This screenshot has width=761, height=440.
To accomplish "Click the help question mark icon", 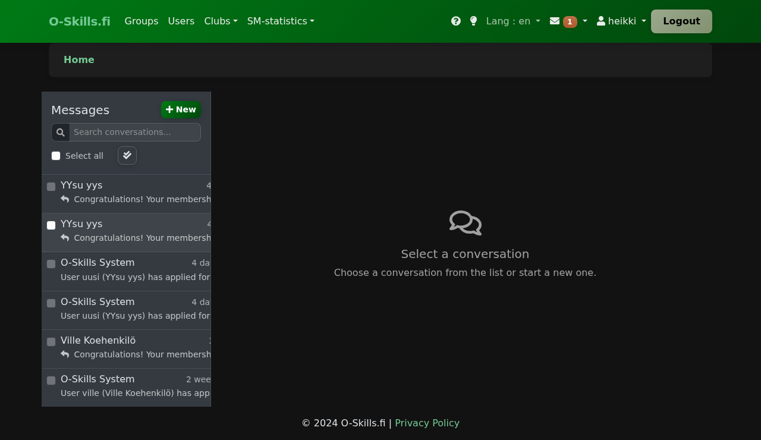I will pos(456,21).
